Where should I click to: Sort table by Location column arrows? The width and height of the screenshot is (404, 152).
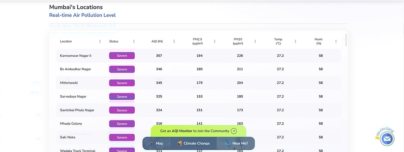click(100, 41)
